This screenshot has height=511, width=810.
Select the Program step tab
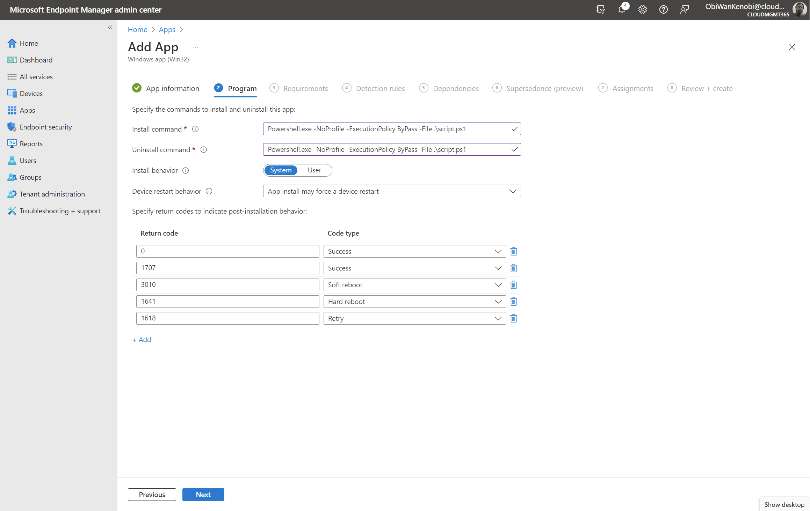[235, 88]
